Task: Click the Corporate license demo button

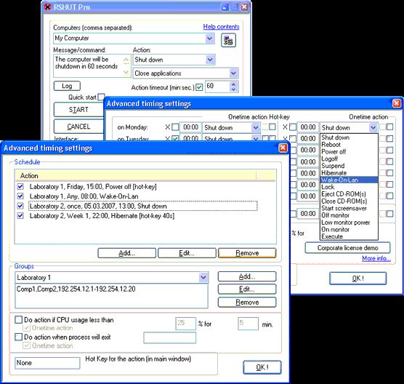Action: [x=347, y=248]
